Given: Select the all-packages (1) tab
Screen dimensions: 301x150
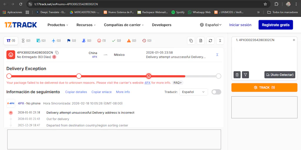Looking at the screenshot, I should click(11, 41).
